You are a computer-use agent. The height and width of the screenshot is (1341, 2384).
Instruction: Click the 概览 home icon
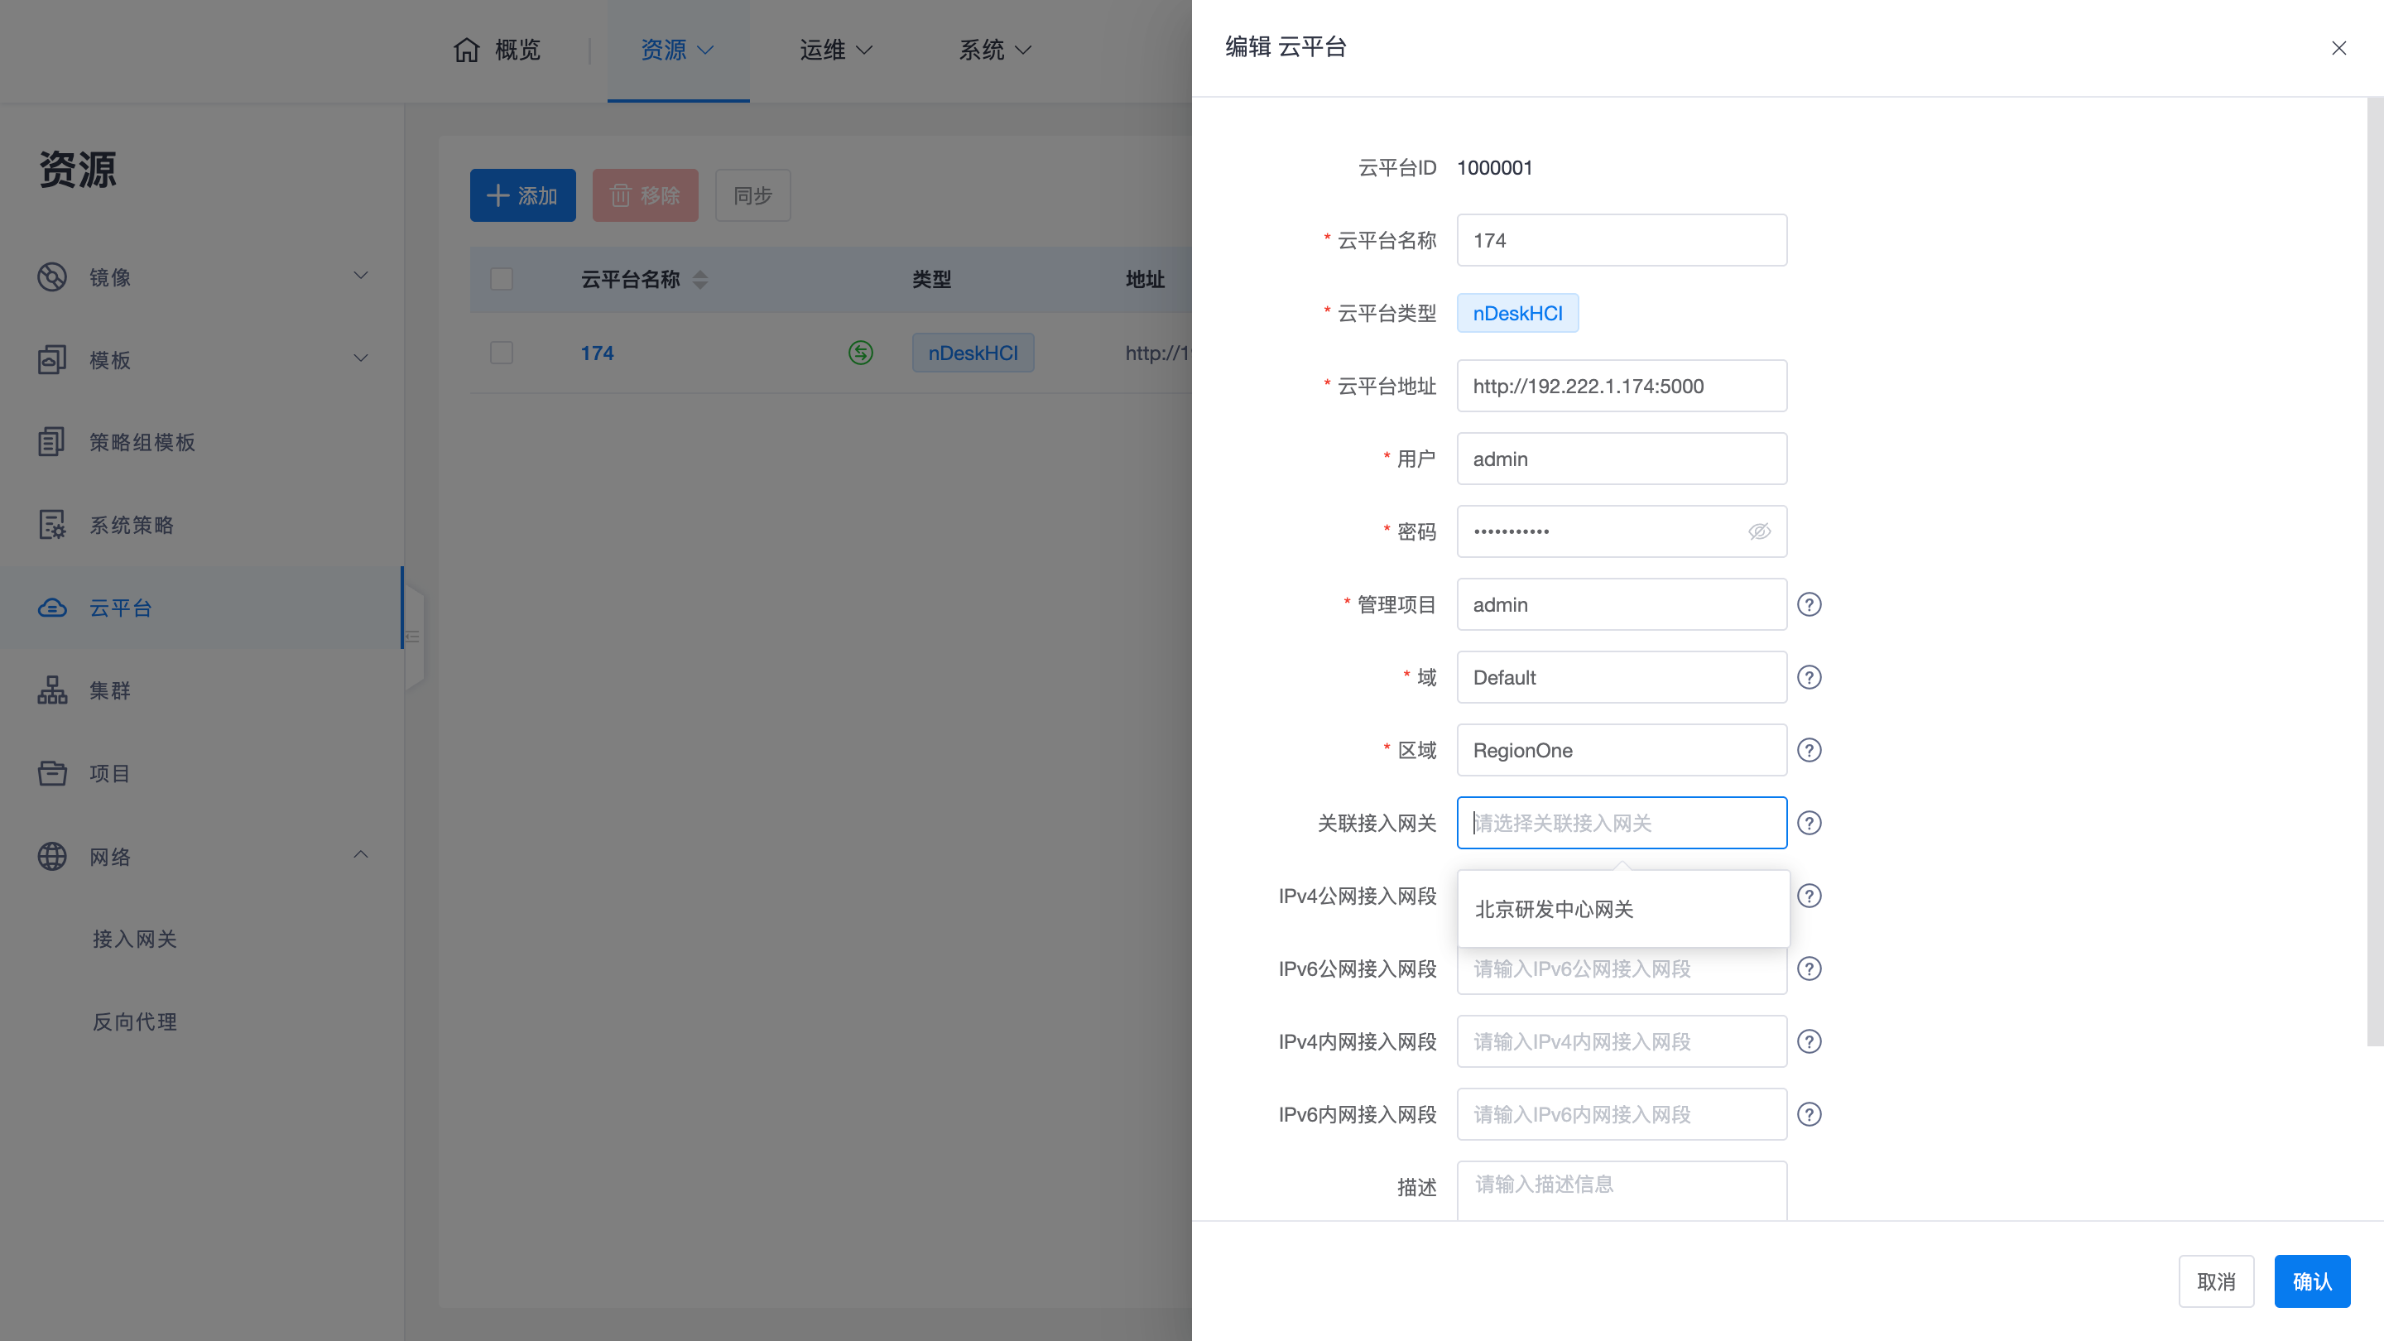(x=466, y=49)
